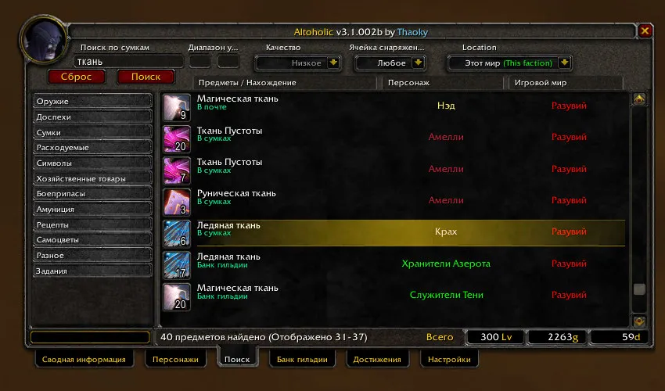Open the Достижения tab

click(x=377, y=359)
